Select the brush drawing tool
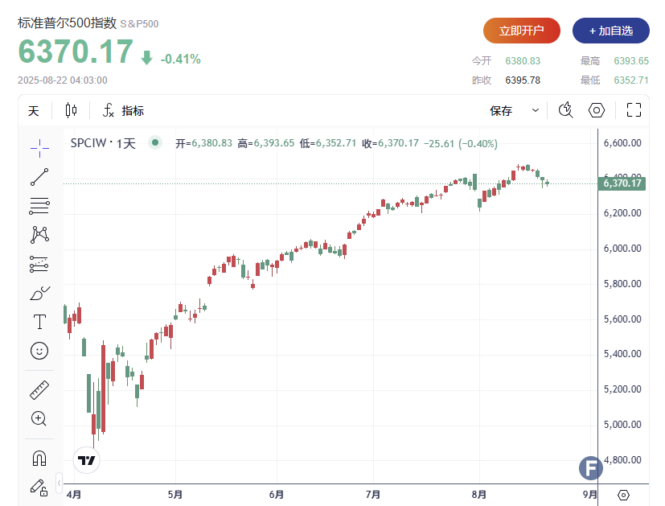Screen dimensions: 665x506 coord(39,293)
